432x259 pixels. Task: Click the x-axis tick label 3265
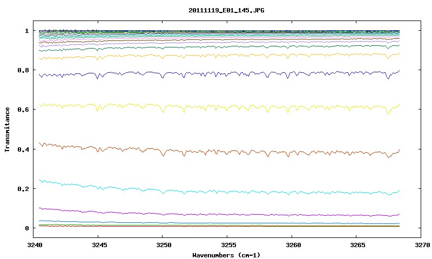tap(358, 244)
